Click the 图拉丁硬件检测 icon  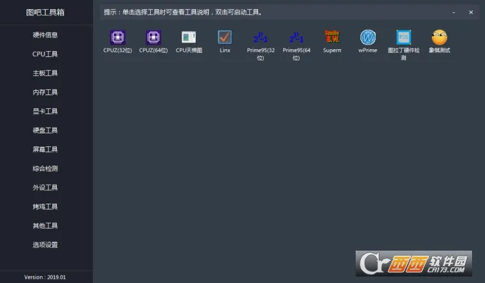[x=404, y=38]
